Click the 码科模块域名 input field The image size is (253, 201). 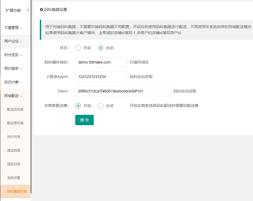pyautogui.click(x=101, y=62)
